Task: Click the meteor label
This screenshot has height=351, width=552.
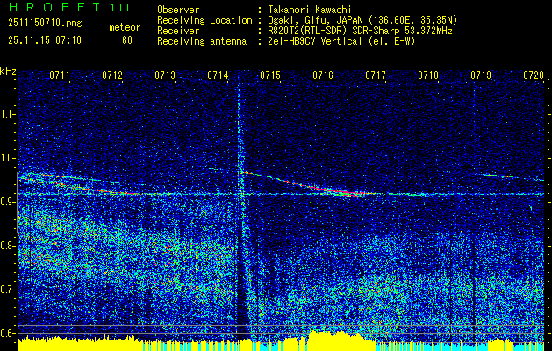Action: [x=125, y=27]
